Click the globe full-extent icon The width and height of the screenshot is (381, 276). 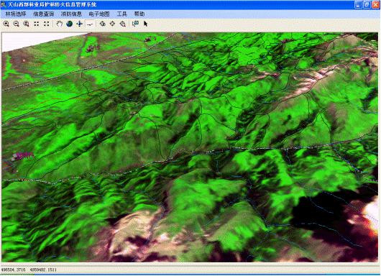(x=70, y=24)
